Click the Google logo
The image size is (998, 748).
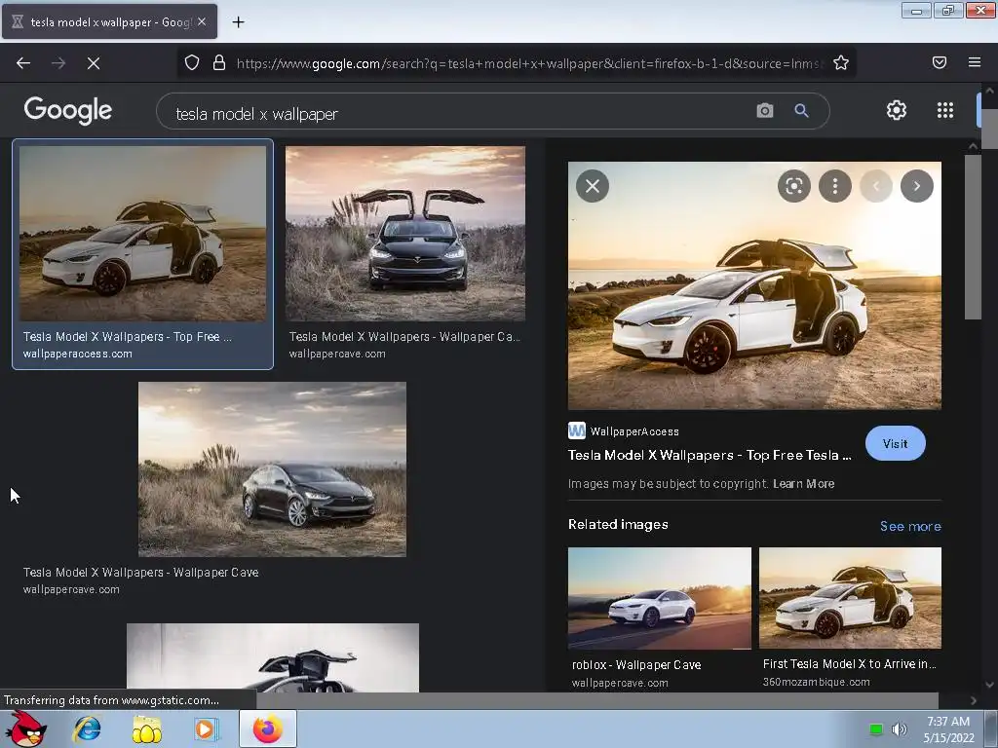coord(68,110)
